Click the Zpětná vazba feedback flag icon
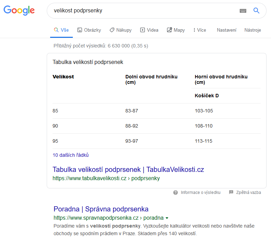This screenshot has height=241, width=271. [x=231, y=192]
